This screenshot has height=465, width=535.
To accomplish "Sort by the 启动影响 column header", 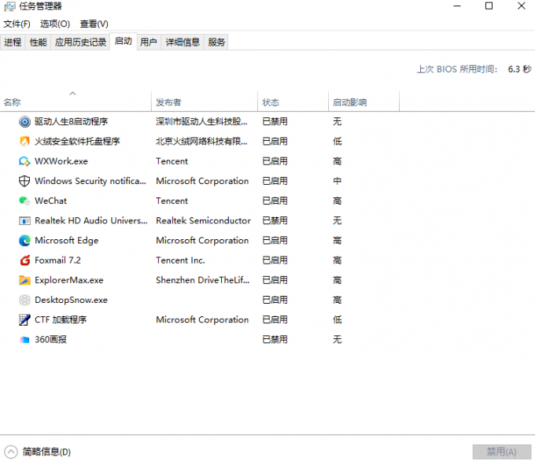I will pyautogui.click(x=363, y=101).
